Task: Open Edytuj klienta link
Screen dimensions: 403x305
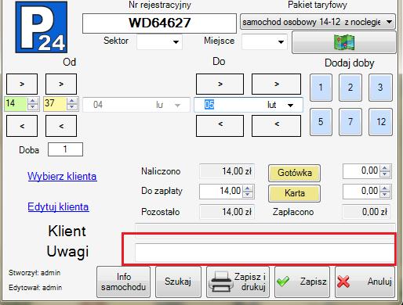Action: (58, 207)
